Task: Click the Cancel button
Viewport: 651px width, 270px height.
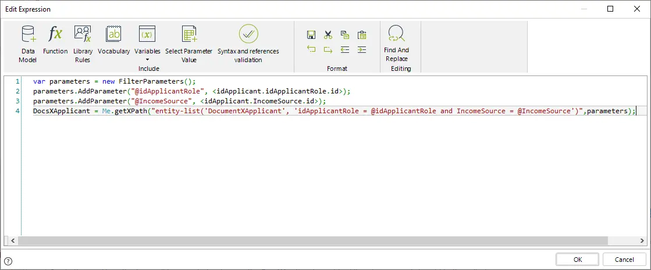Action: tap(624, 260)
